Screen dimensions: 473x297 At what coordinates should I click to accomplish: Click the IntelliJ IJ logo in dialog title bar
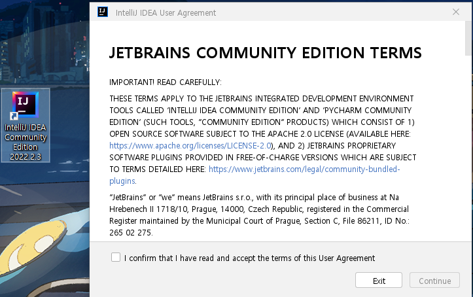(103, 12)
